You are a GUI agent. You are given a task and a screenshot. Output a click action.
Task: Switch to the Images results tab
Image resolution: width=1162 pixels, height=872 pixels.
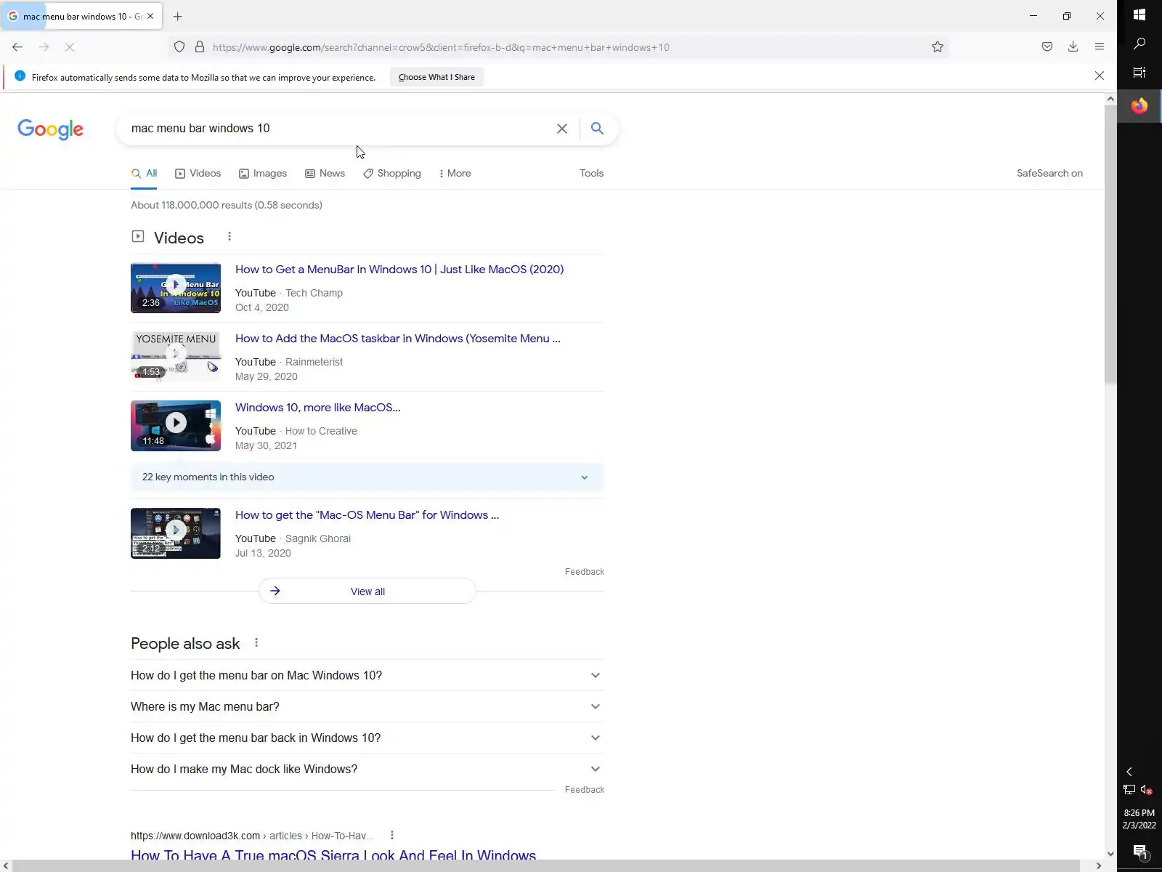[x=263, y=174]
